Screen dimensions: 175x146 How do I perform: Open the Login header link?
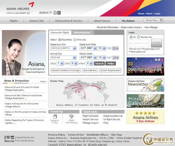click(x=157, y=13)
